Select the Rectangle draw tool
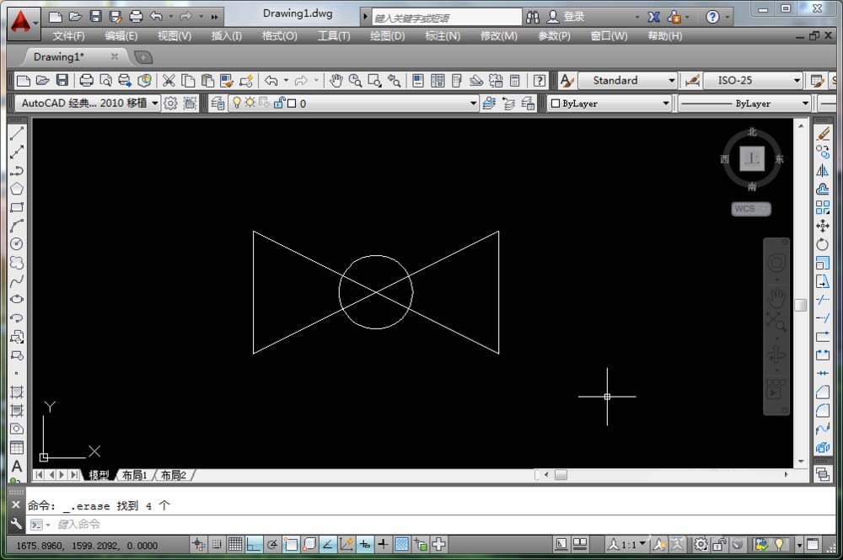Screen dimensions: 843x560 [x=17, y=207]
